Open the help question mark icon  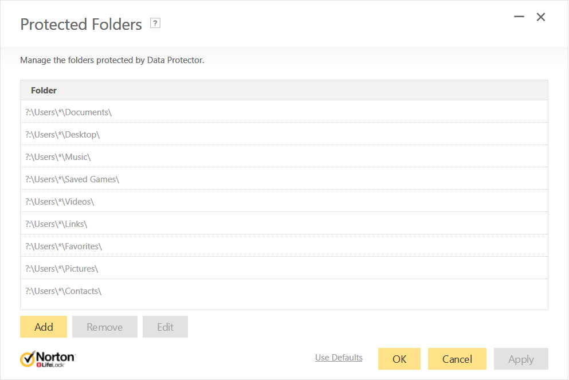(x=155, y=23)
